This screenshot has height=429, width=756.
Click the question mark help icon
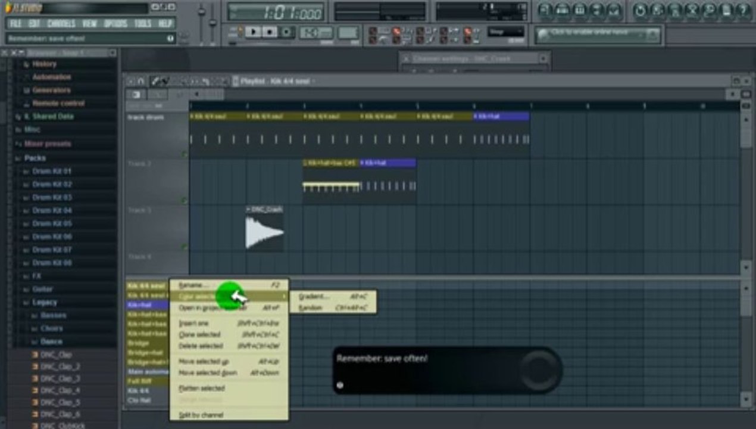(x=744, y=11)
